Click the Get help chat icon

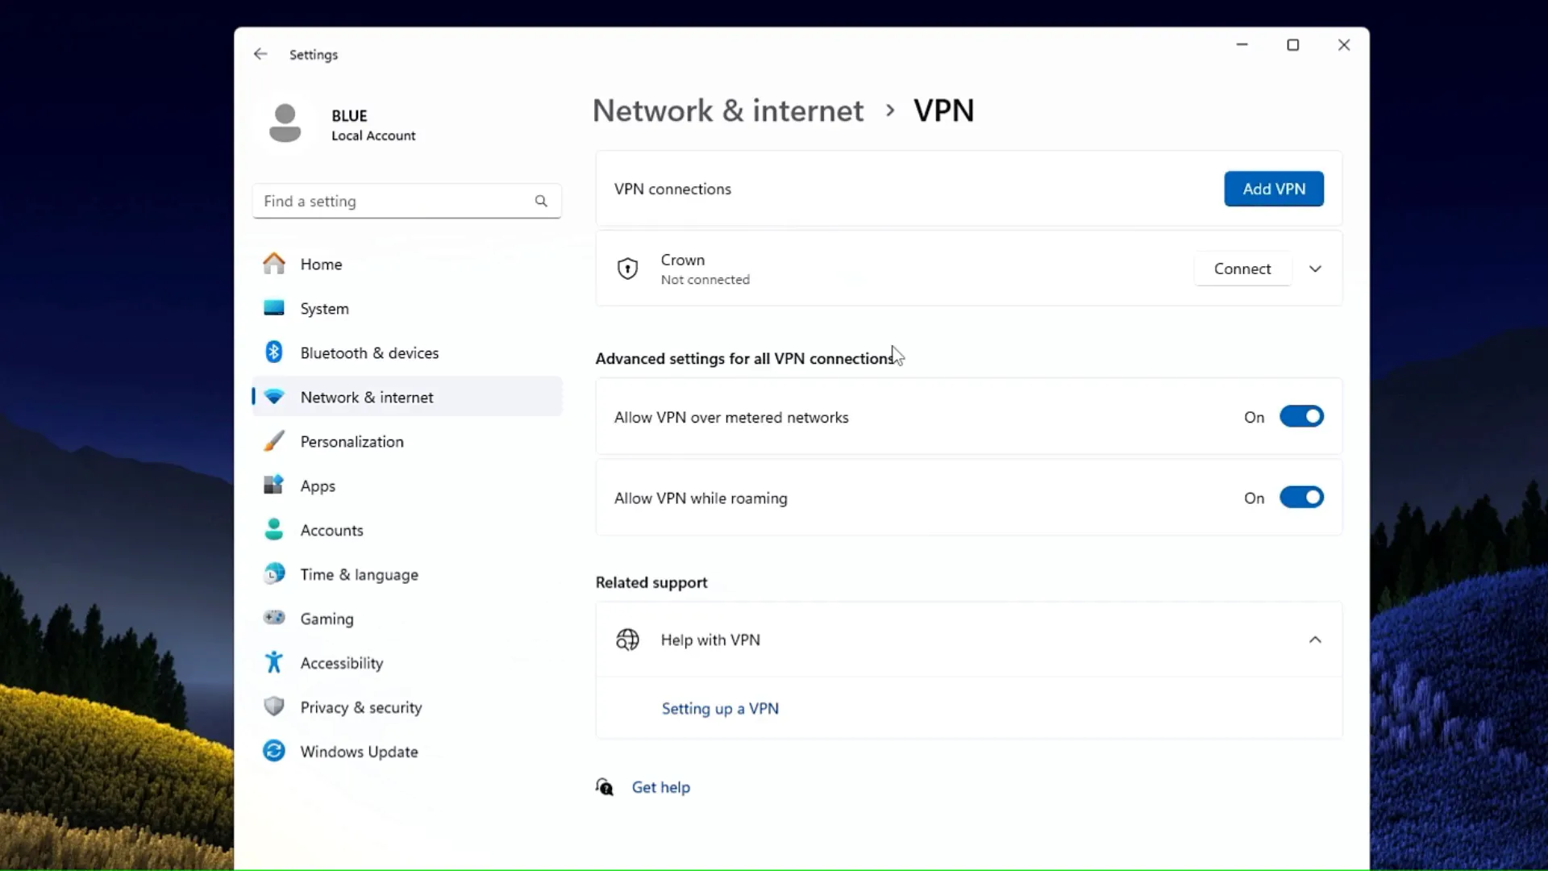click(605, 787)
